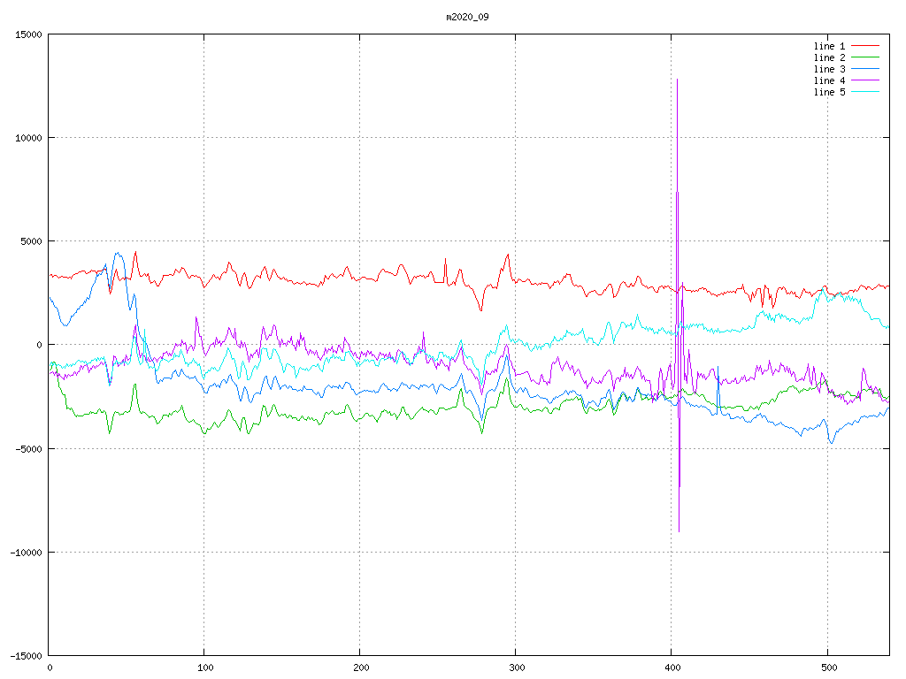Select the line 1 legend label
906x679 pixels.
pos(829,46)
